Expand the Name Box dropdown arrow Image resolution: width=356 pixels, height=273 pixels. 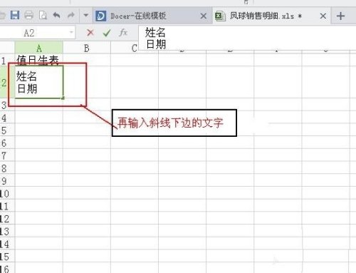coord(71,32)
